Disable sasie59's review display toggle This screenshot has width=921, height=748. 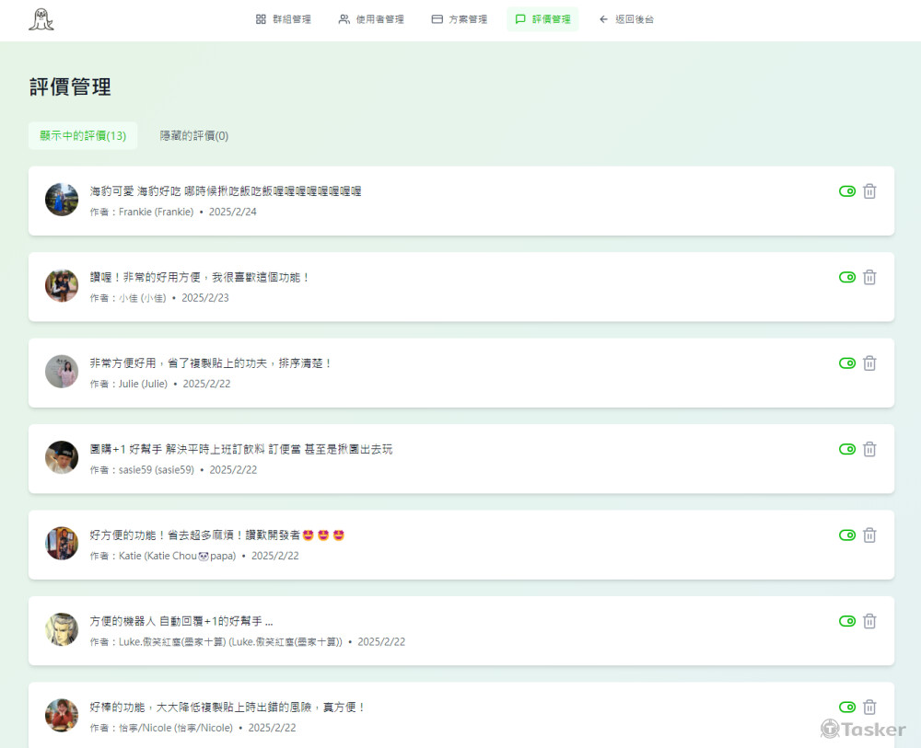[847, 449]
